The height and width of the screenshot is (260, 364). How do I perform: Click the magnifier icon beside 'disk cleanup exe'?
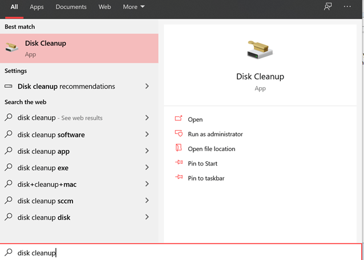(x=9, y=167)
